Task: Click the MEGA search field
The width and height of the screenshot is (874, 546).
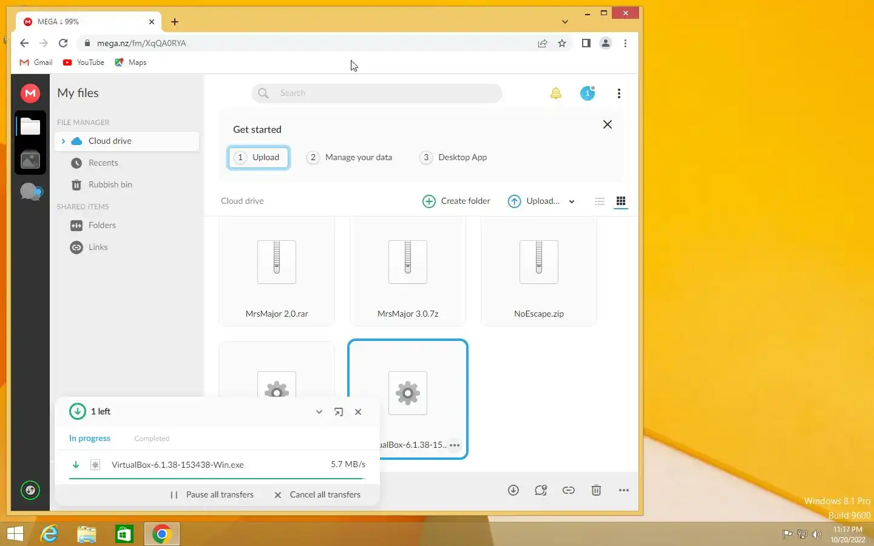Action: 377,93
